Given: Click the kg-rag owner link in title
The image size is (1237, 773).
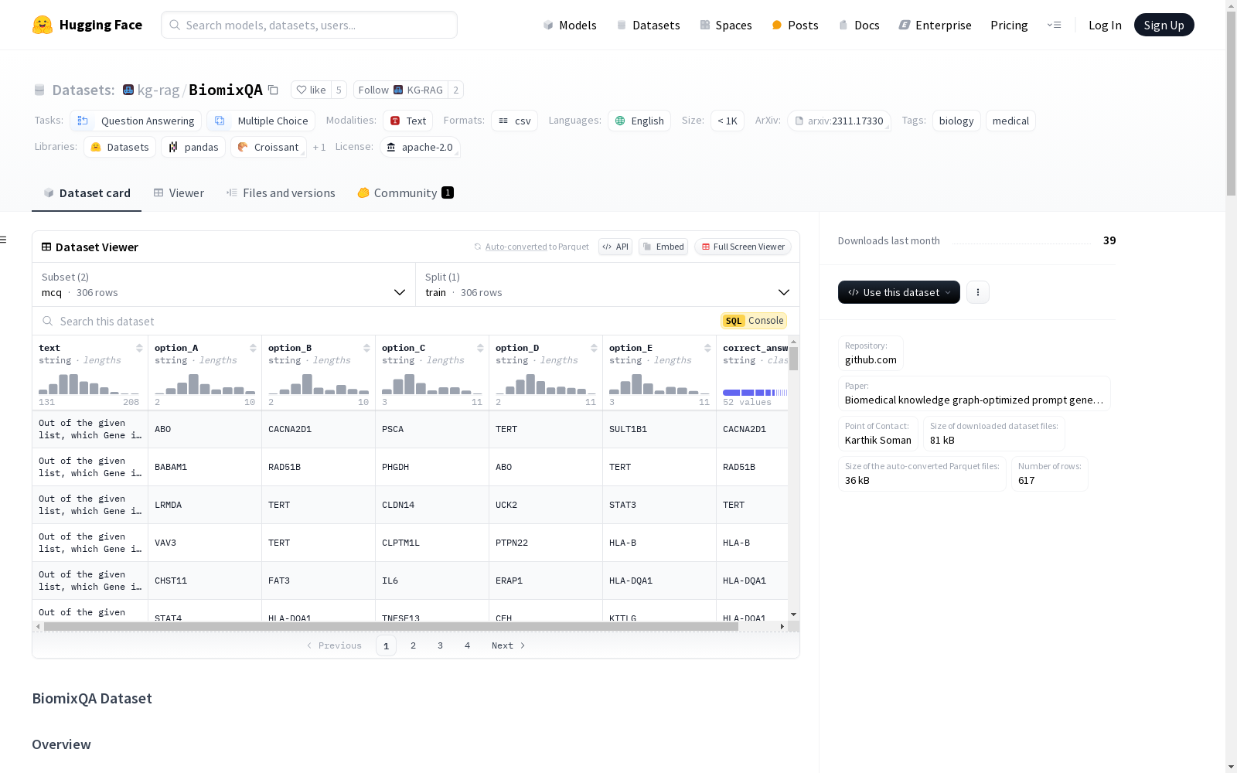Looking at the screenshot, I should [158, 90].
